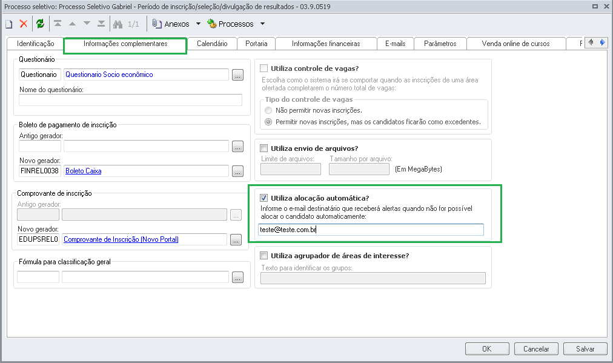Click Fórmula classificação geral code field
Screen dimensions: 613x363
(x=38, y=277)
